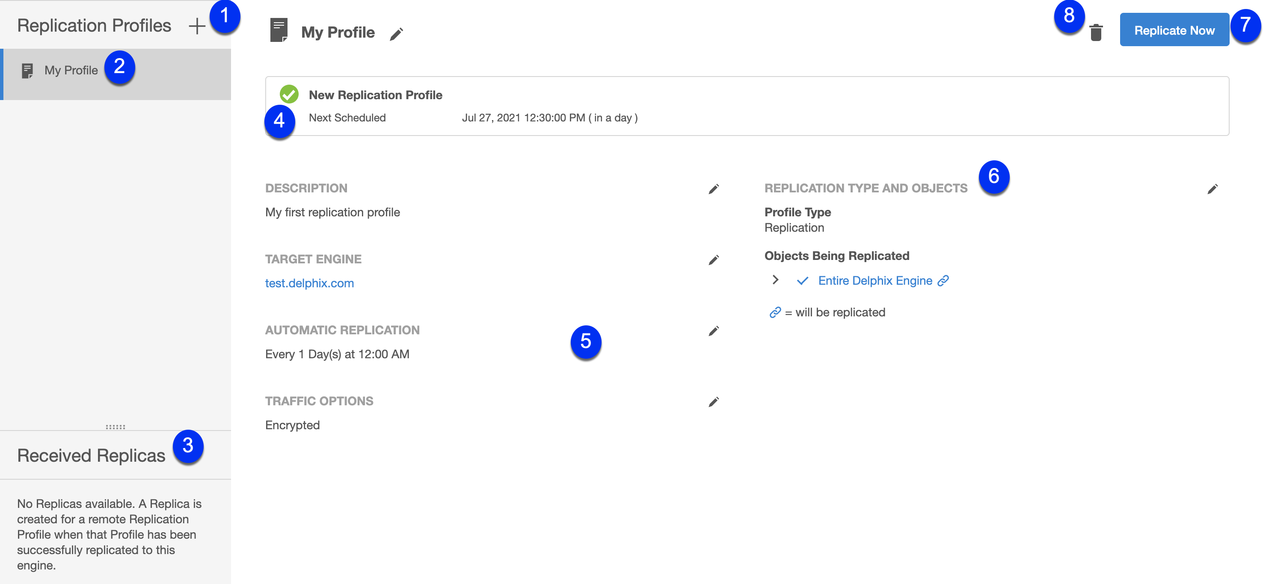The image size is (1263, 584).
Task: Click the trash icon to delete profile
Action: tap(1096, 33)
